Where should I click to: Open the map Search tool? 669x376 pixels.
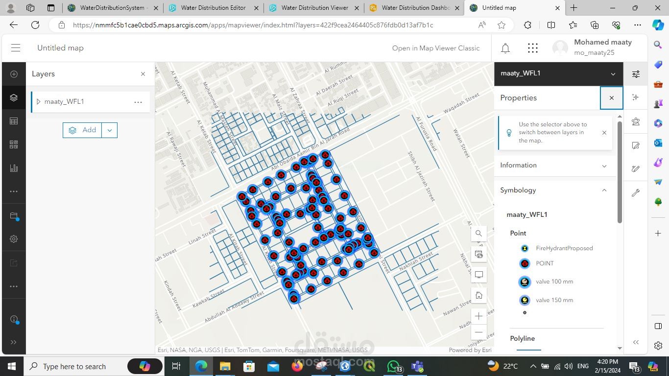479,234
